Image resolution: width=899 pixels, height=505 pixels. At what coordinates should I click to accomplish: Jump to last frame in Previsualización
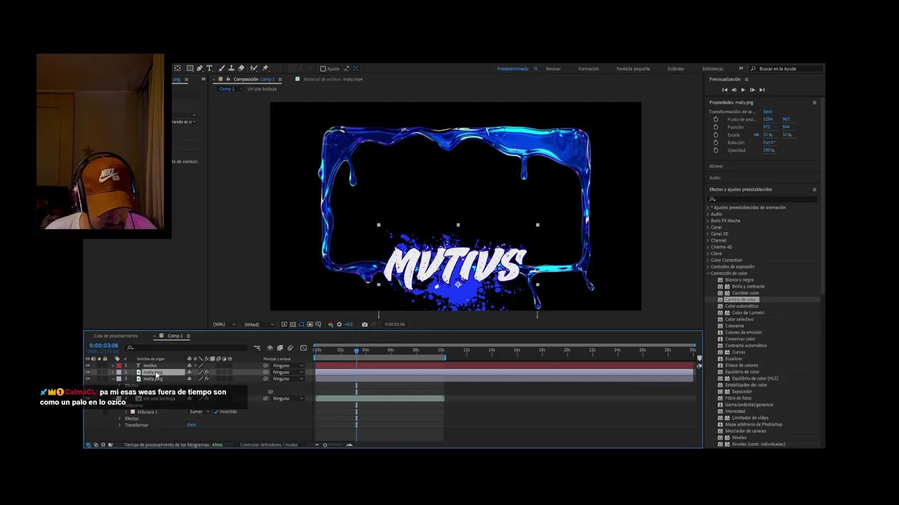point(761,90)
